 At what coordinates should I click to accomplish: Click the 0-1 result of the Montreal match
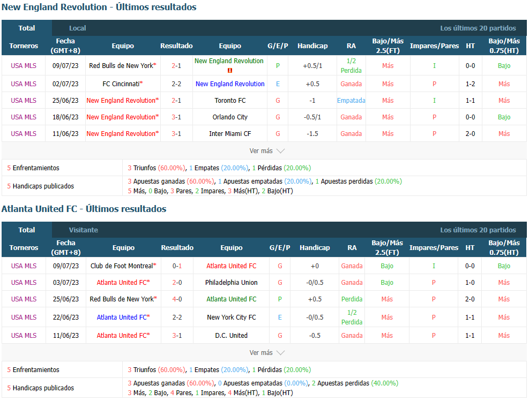177,266
